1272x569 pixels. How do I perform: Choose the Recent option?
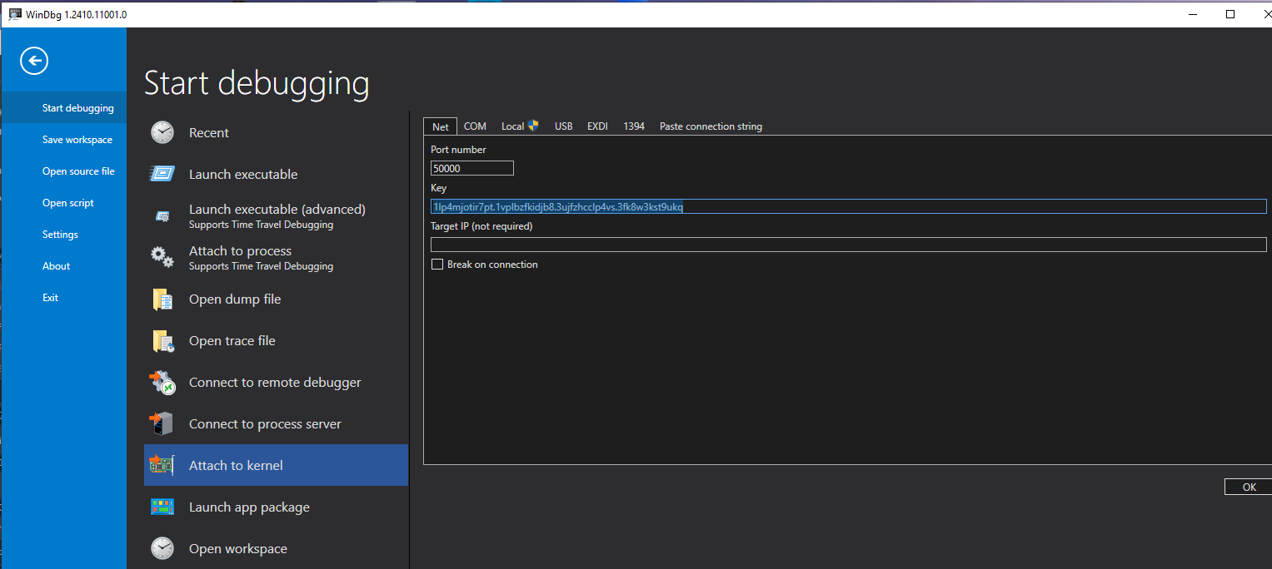coord(276,132)
